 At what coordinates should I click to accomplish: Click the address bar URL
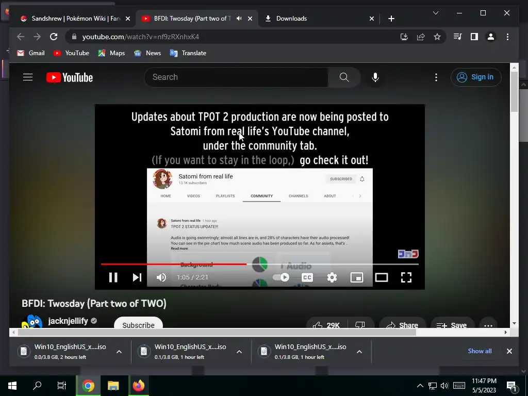140,37
